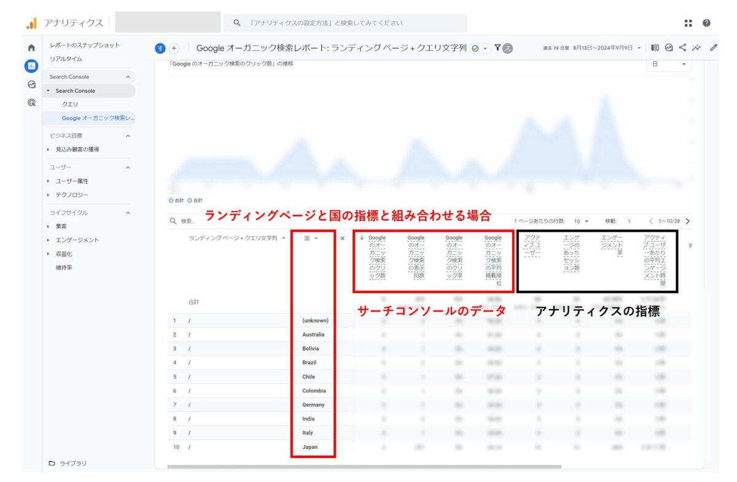Click the filter funnel icon
737x482 pixels.
497,48
